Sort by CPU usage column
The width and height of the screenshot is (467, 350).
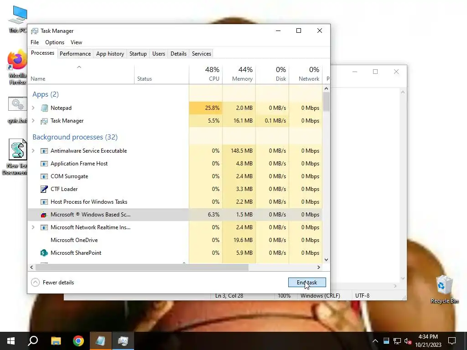[x=206, y=74]
